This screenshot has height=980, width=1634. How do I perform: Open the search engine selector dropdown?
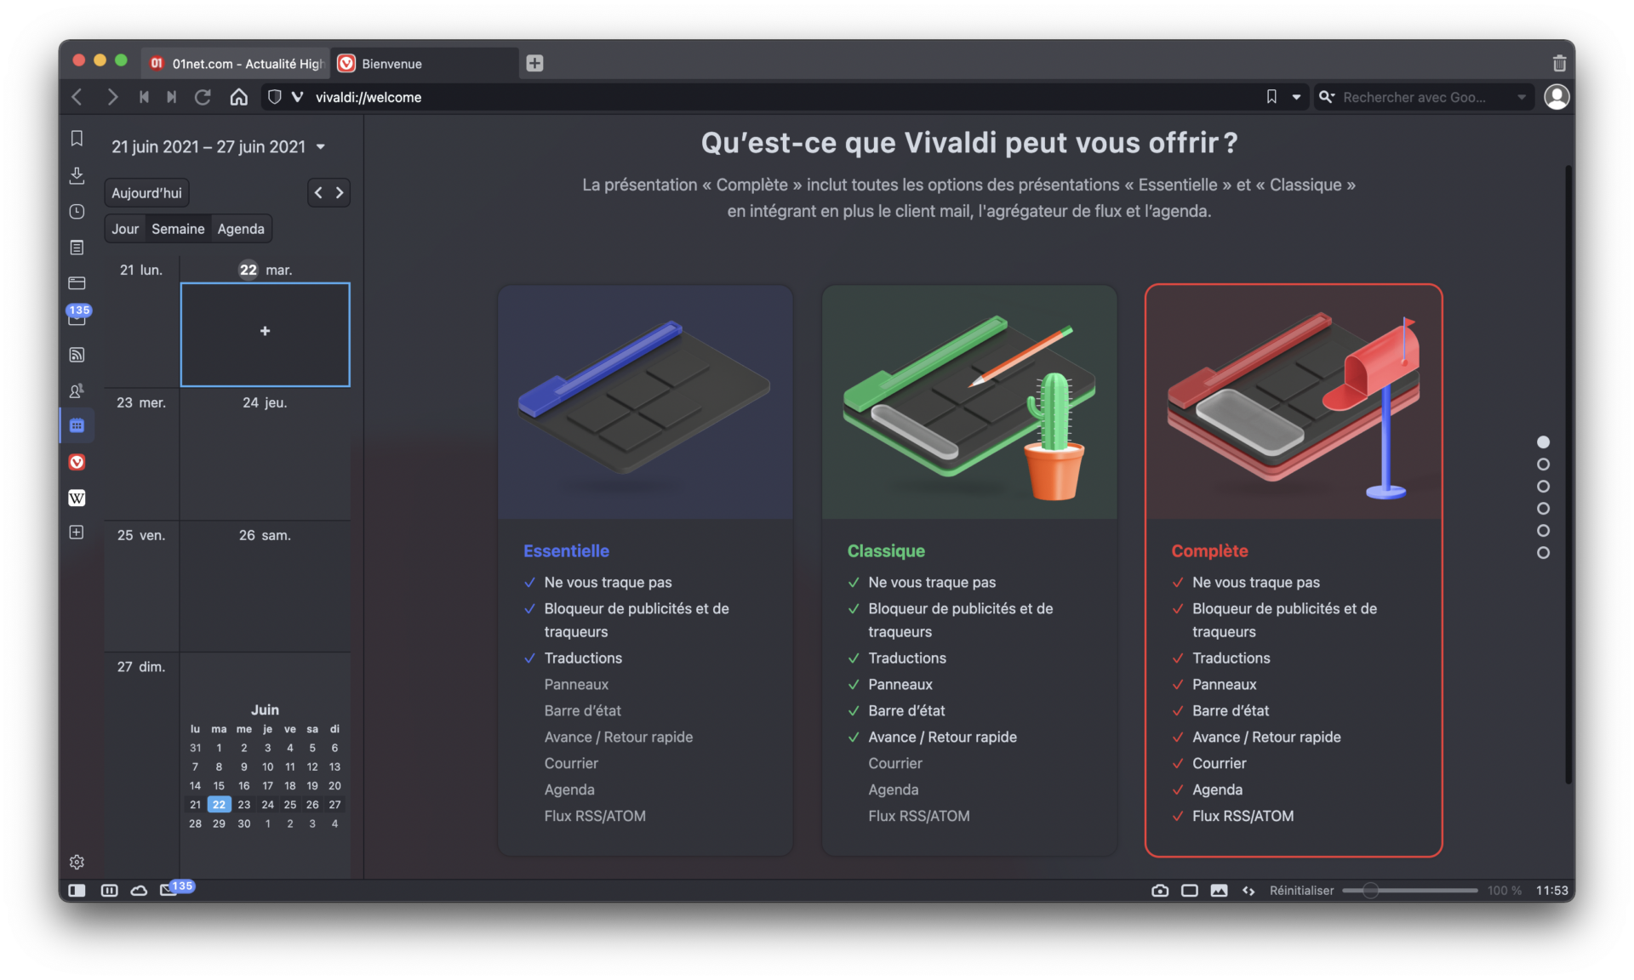click(x=1327, y=97)
